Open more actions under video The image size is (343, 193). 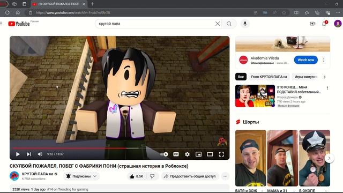[225, 176]
